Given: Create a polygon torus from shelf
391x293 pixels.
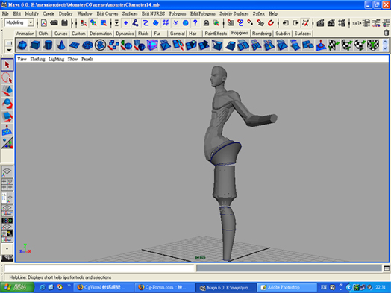Looking at the screenshot, I should (x=87, y=45).
